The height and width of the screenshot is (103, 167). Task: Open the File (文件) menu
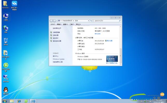point(53,24)
